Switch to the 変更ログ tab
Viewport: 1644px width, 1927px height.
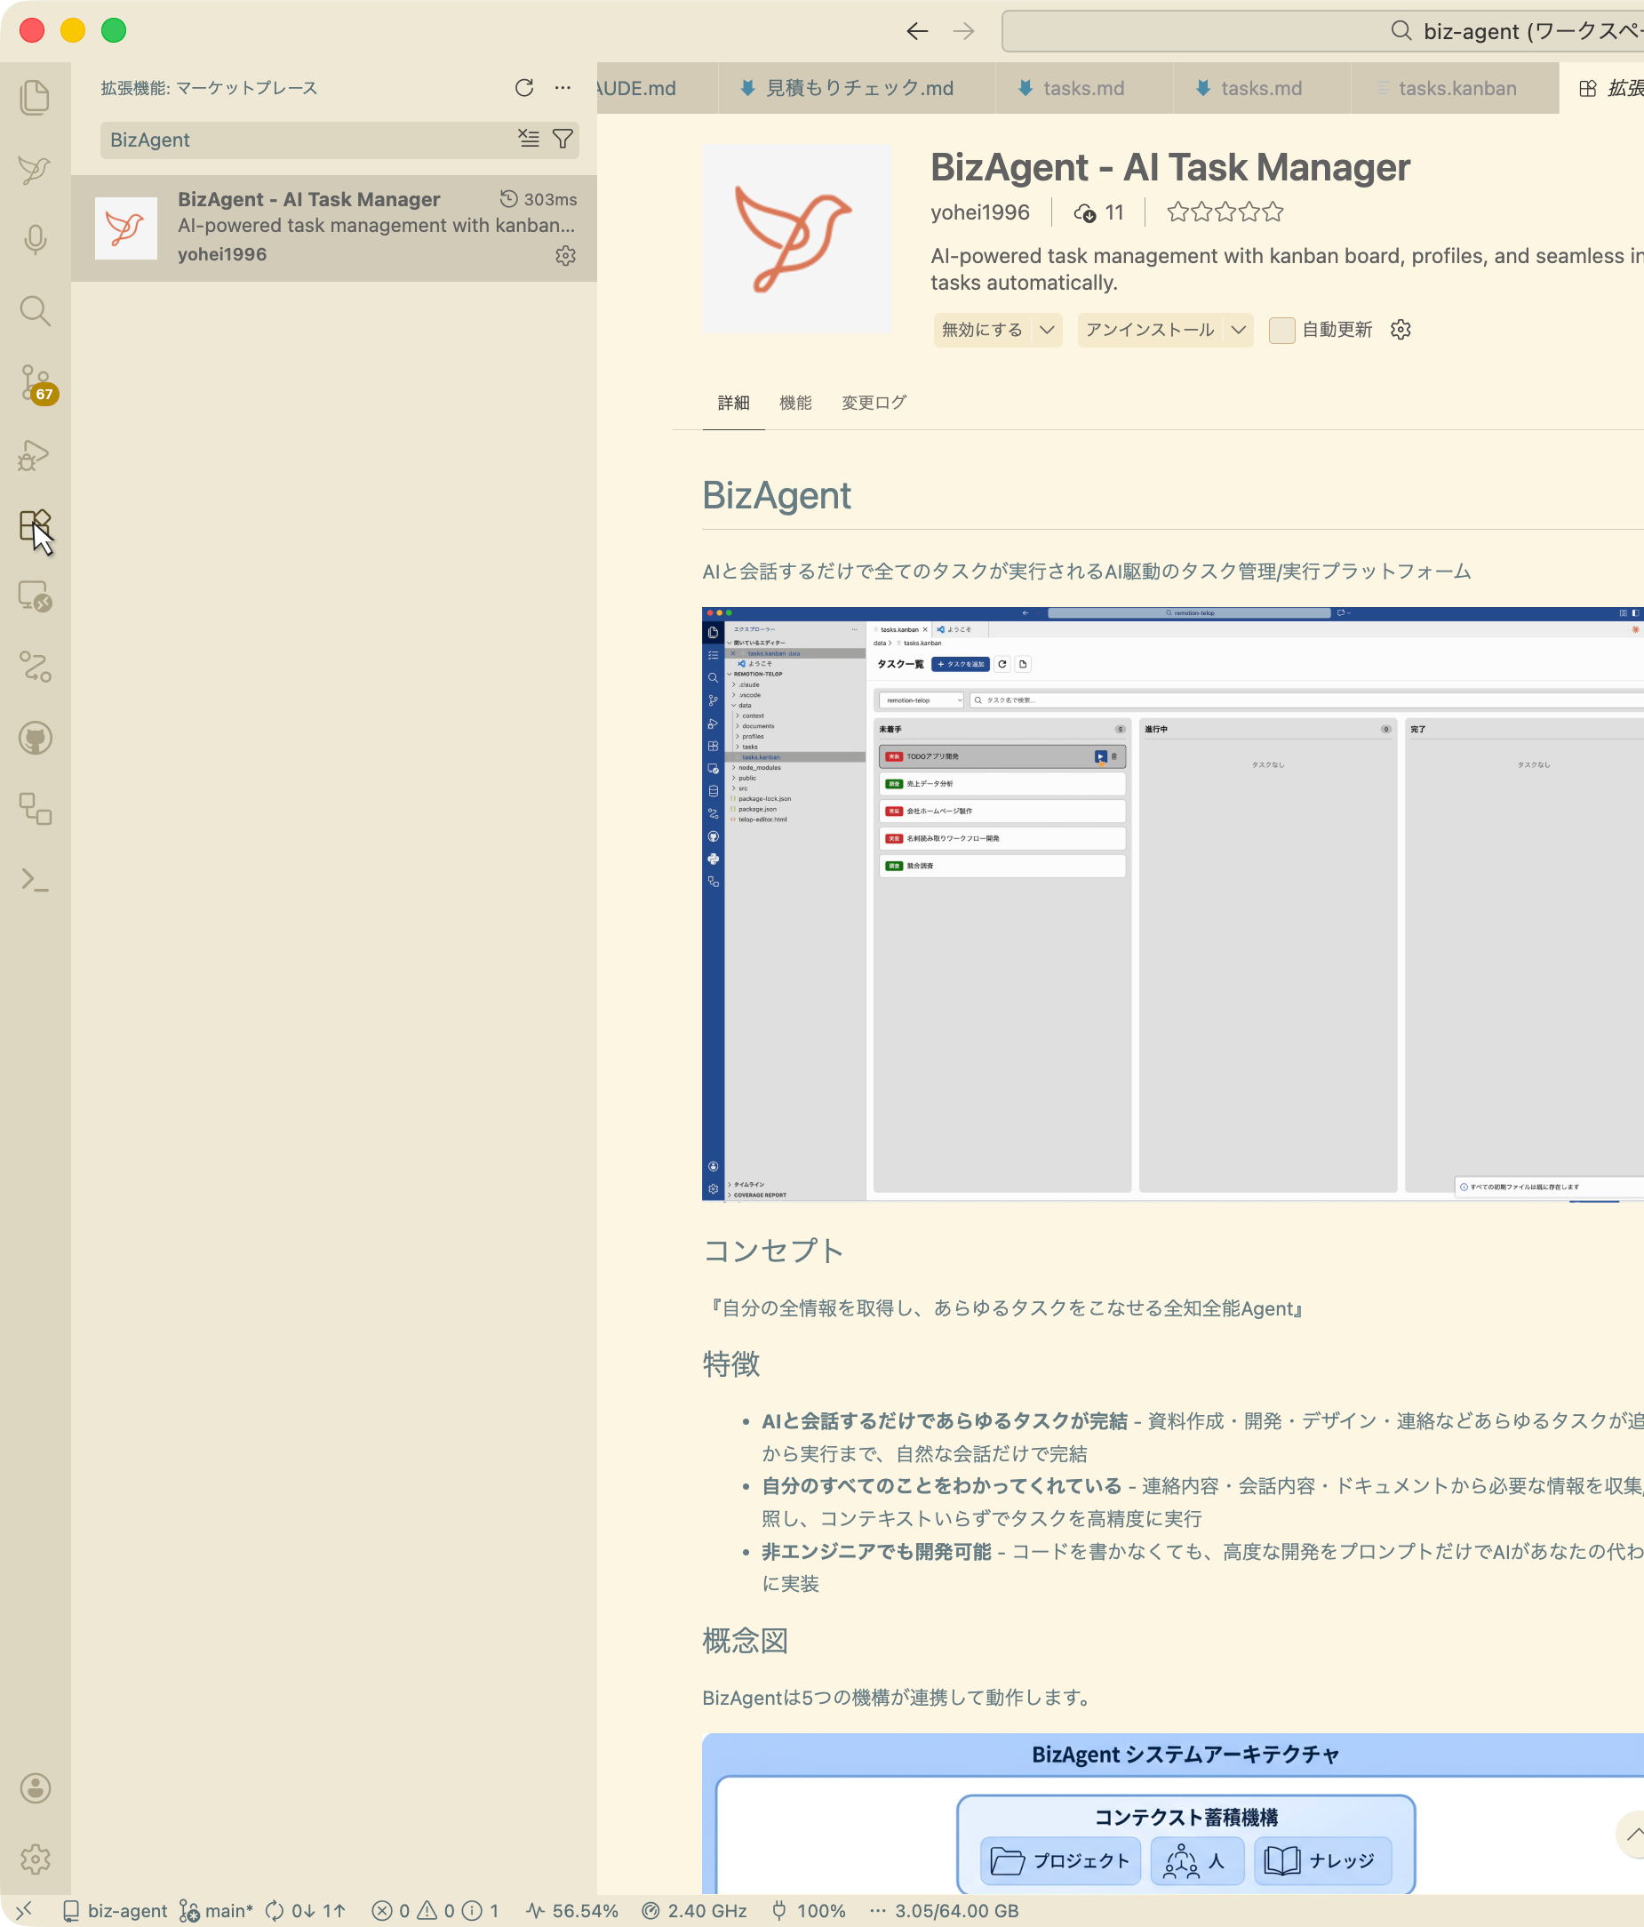pyautogui.click(x=873, y=402)
